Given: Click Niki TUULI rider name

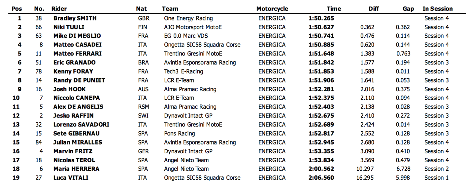Looking at the screenshot, I should coord(69,27).
